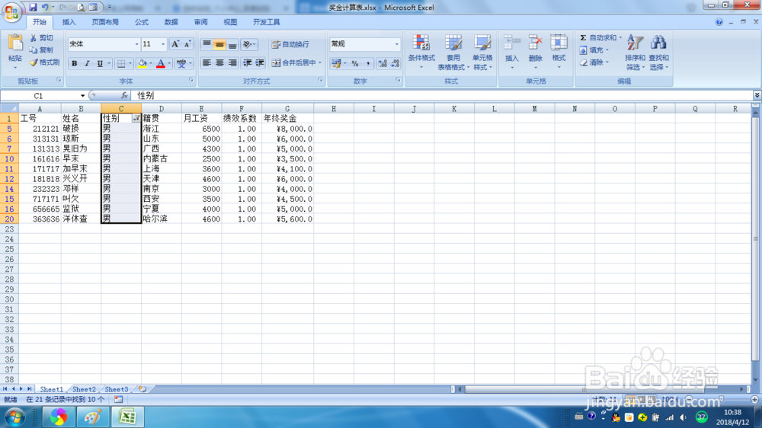The width and height of the screenshot is (762, 428).
Task: Open Sort & Filter (排序和筛选)
Action: click(635, 52)
